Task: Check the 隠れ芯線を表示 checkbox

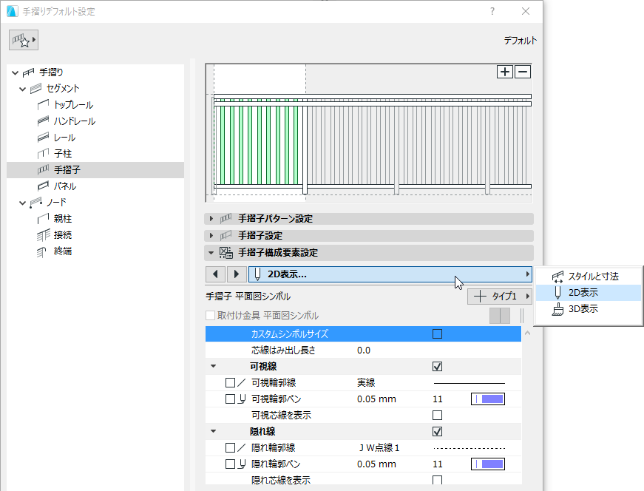Action: point(436,480)
